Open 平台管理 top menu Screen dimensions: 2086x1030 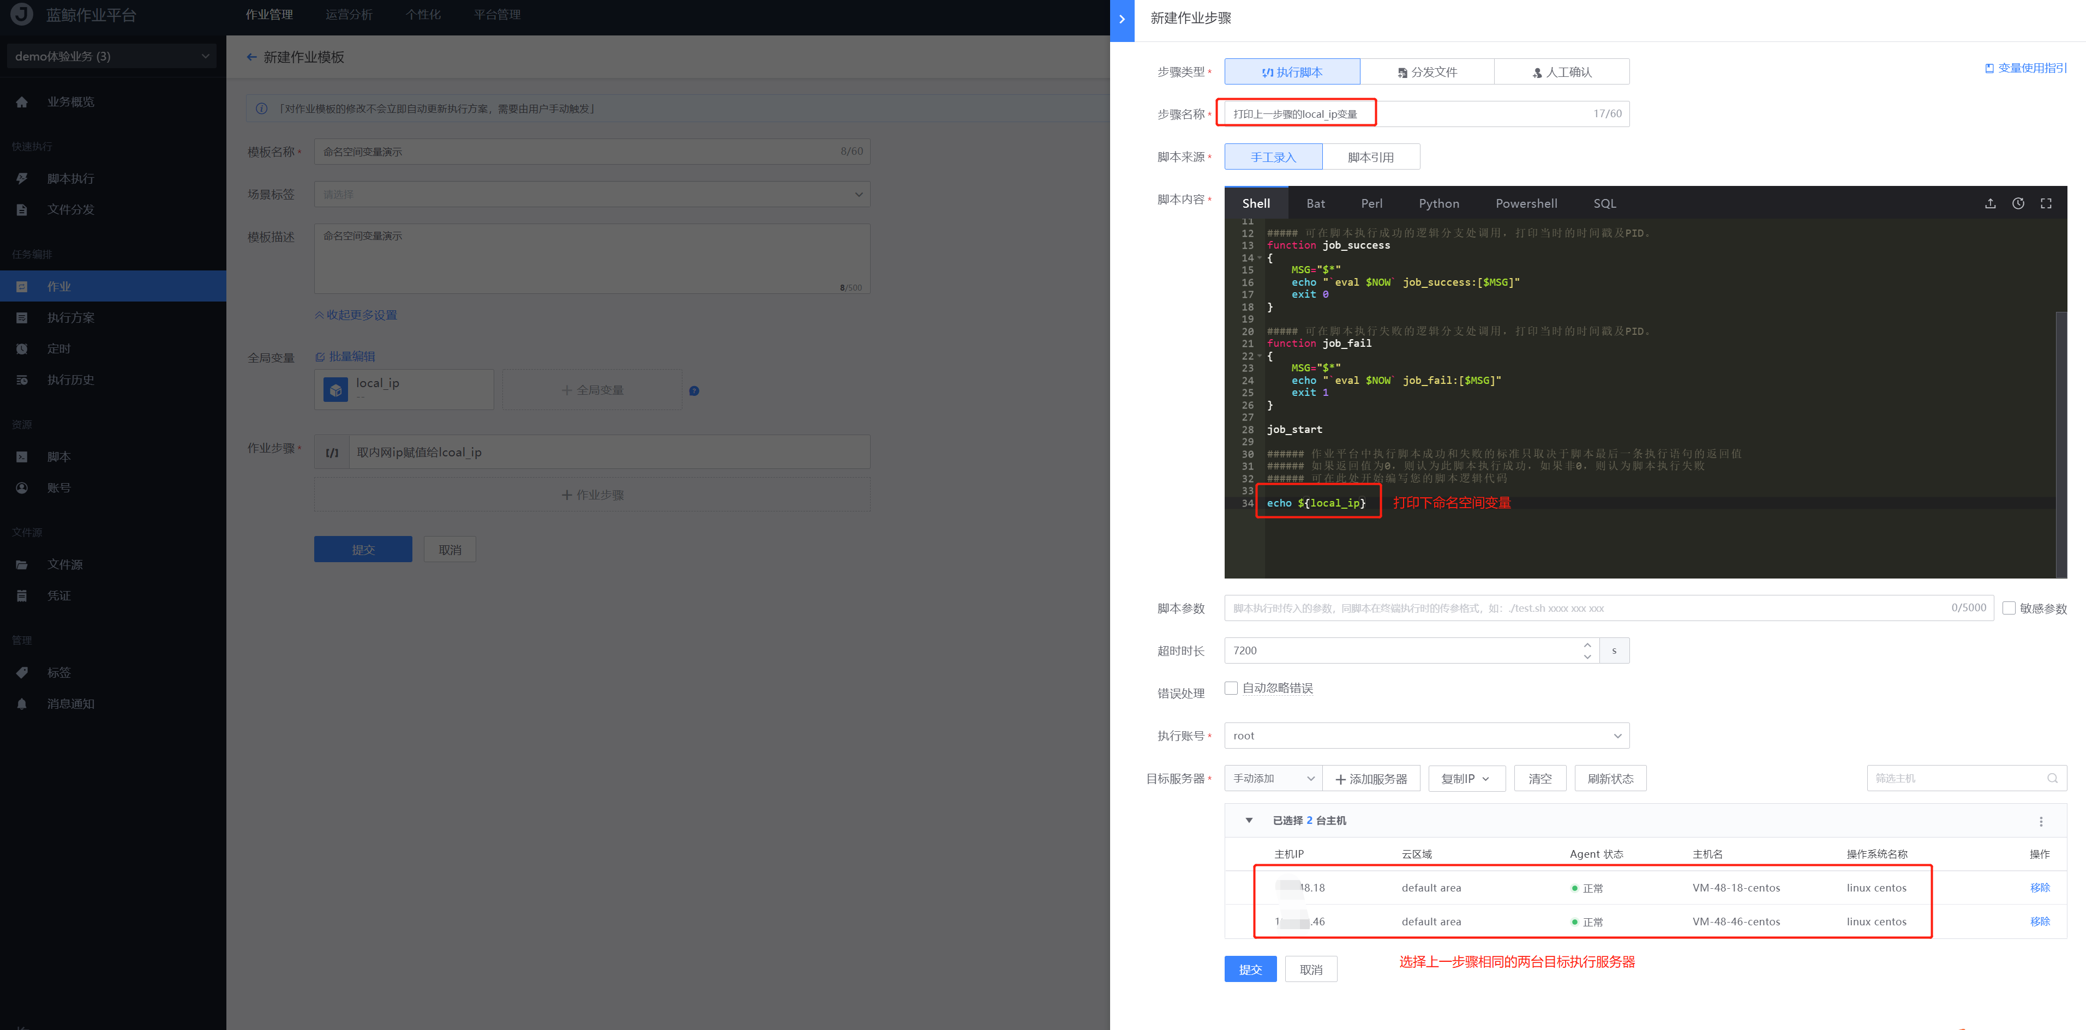click(497, 15)
